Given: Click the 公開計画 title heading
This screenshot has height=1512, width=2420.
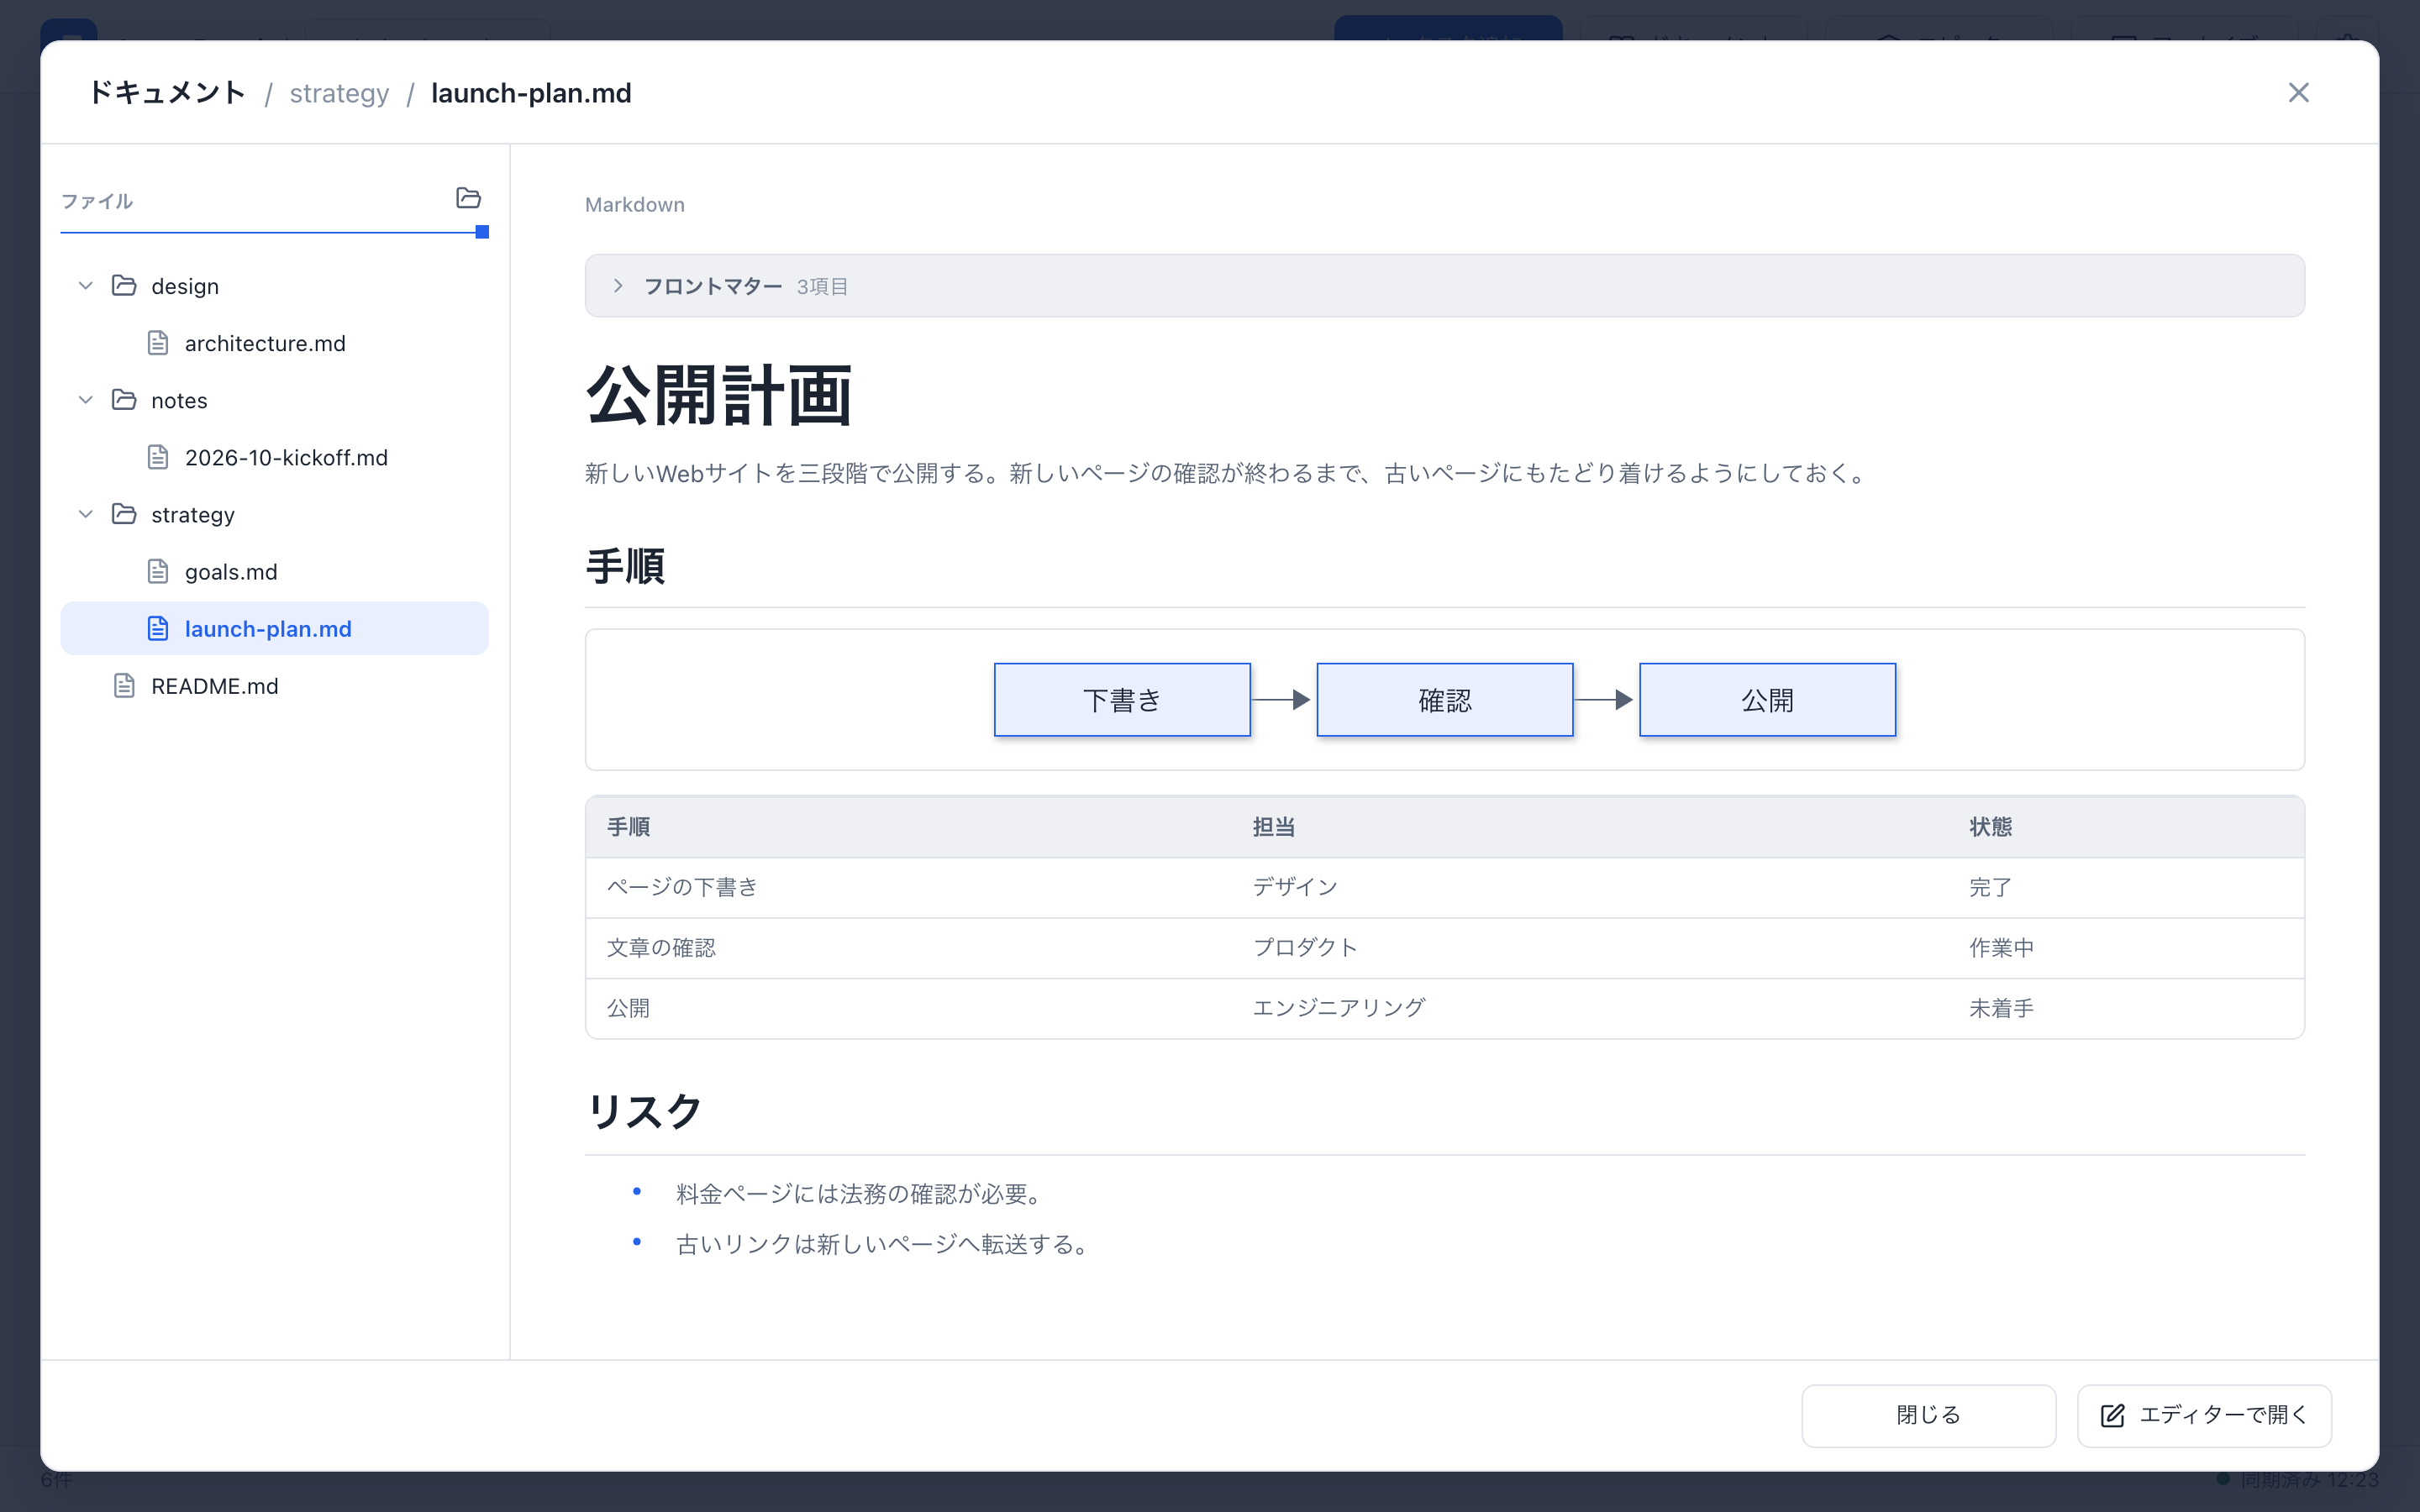Looking at the screenshot, I should (x=719, y=396).
